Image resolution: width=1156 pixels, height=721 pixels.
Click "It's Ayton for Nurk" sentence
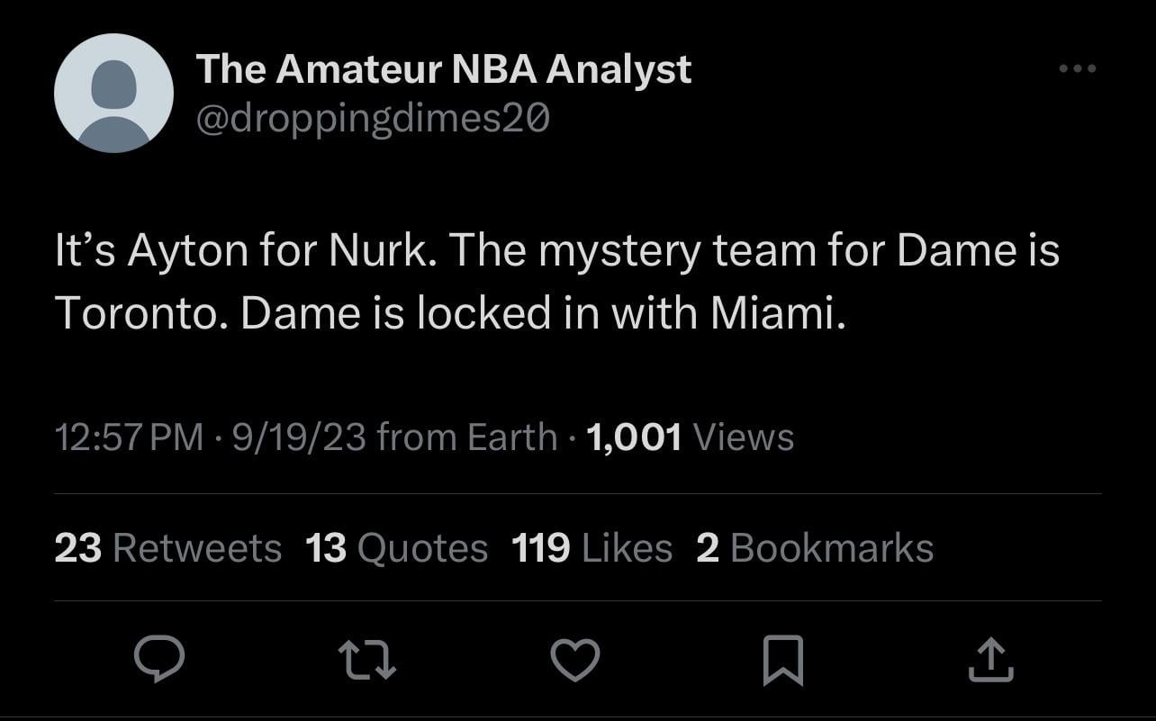(245, 251)
